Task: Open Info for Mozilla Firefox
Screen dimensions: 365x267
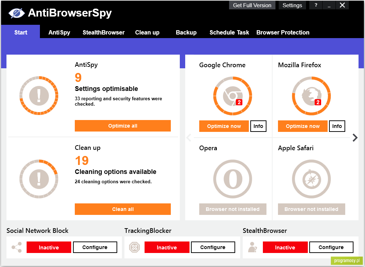Action: click(x=337, y=126)
